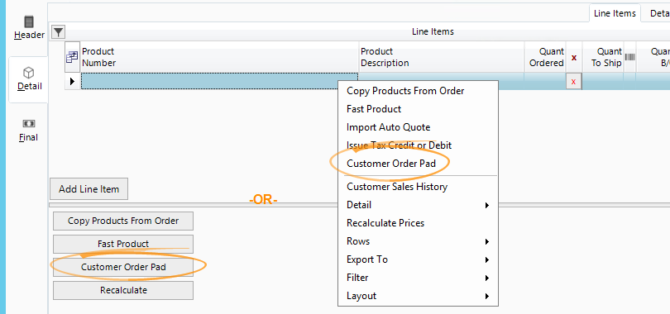Click the Fast Product button
The height and width of the screenshot is (314, 670).
tap(123, 244)
